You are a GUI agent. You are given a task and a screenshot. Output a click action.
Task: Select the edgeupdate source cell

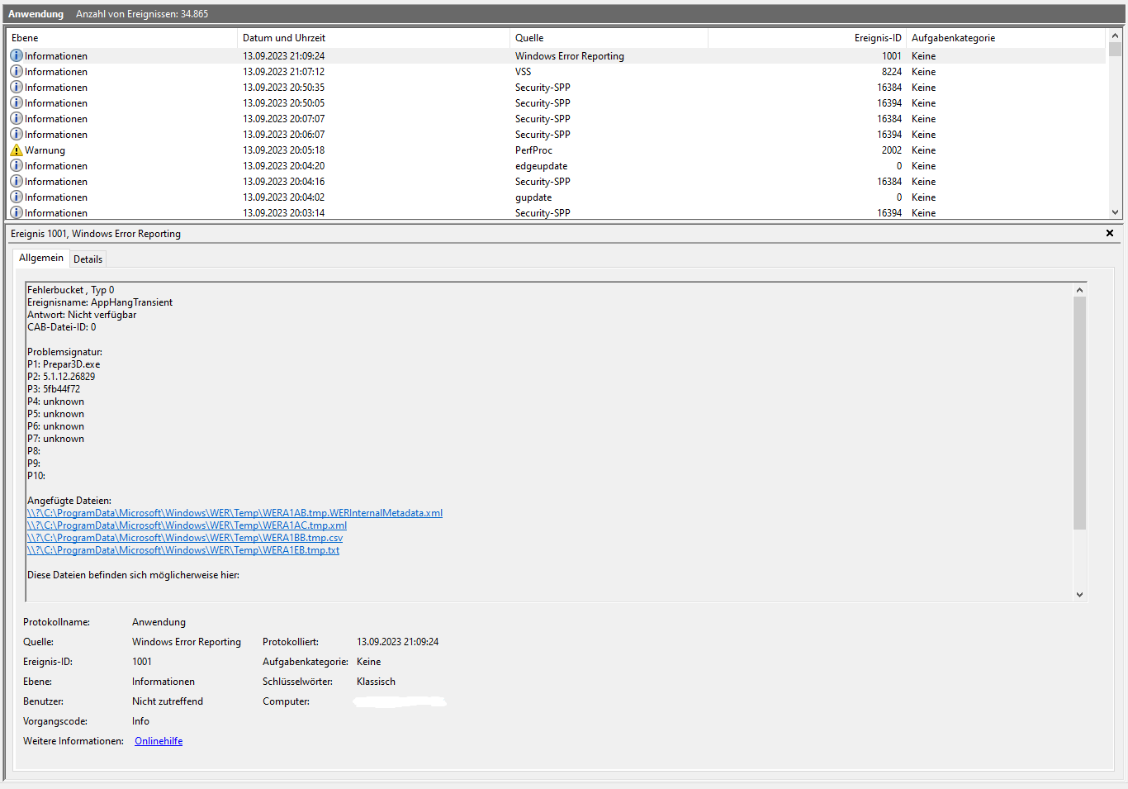541,166
